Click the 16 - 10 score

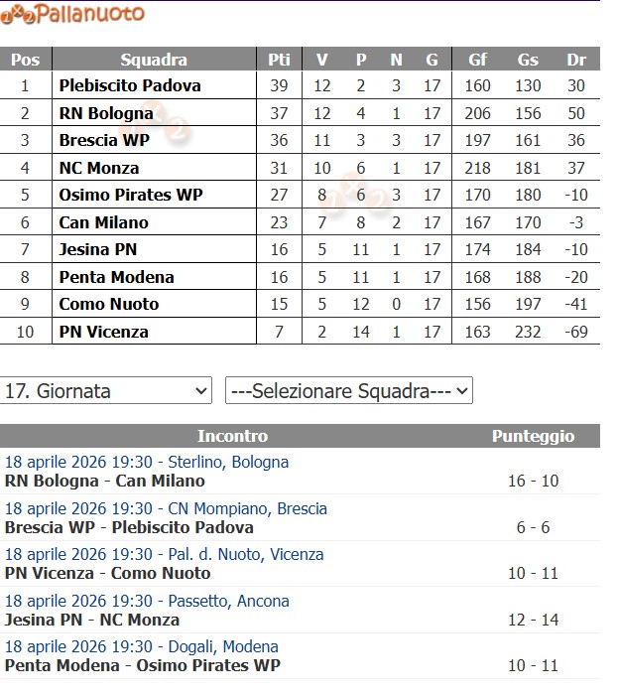(x=533, y=482)
